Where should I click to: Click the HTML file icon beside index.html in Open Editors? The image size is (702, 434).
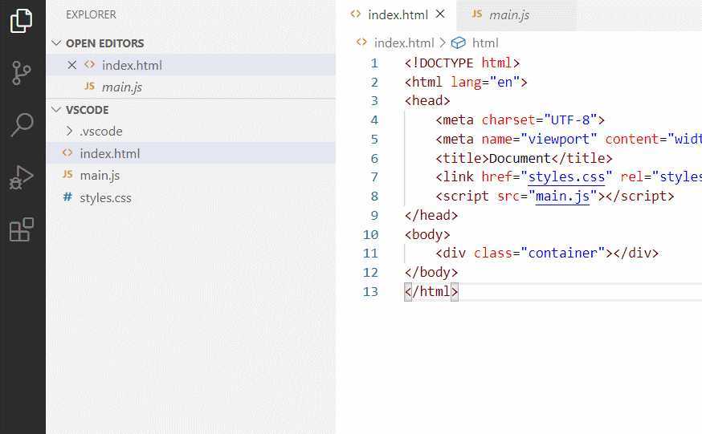pos(89,65)
